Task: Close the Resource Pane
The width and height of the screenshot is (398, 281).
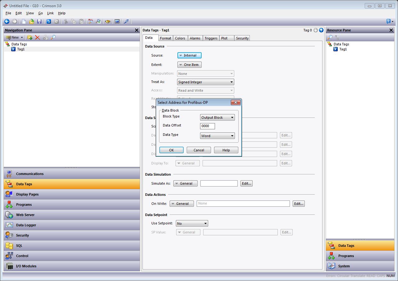Action: (391, 30)
